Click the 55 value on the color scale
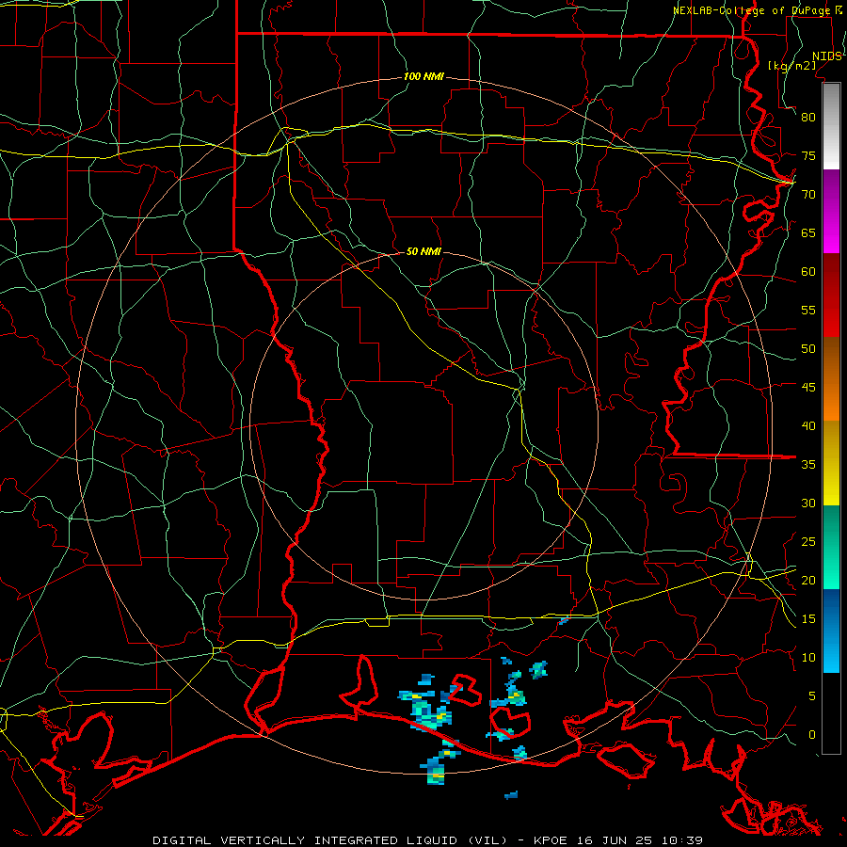Screen dimensions: 847x847 pos(808,310)
